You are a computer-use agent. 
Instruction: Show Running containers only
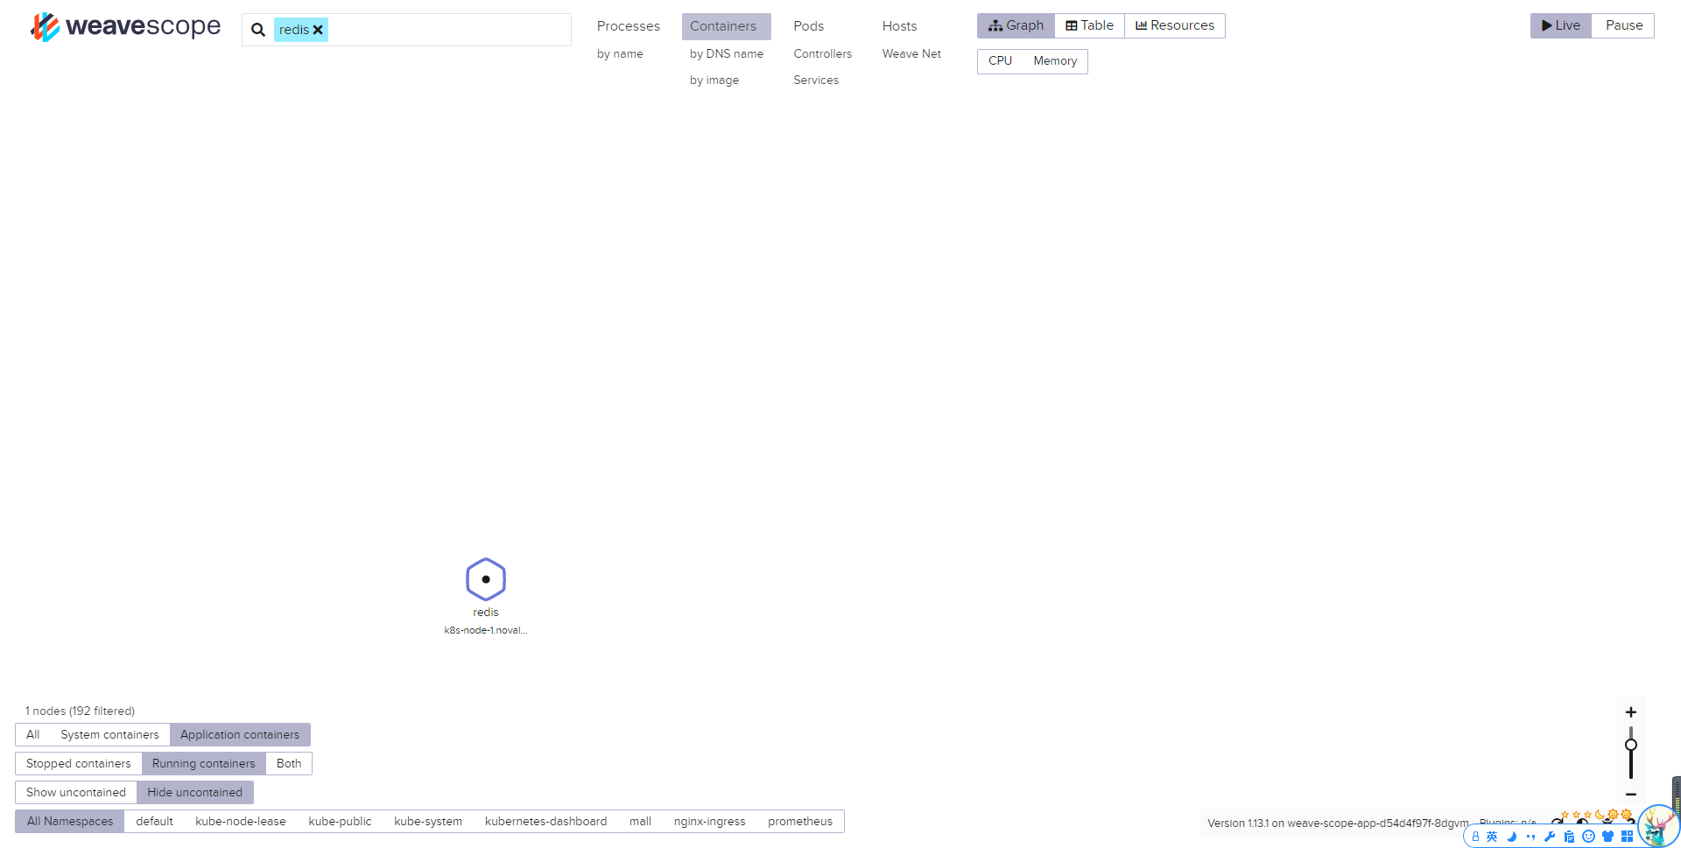tap(204, 764)
